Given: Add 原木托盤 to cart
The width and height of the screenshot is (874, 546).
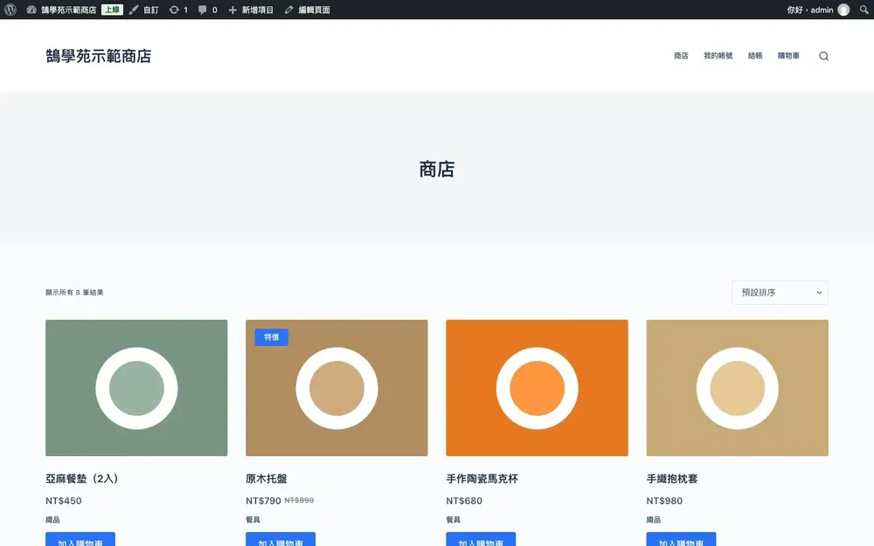Looking at the screenshot, I should (x=281, y=539).
